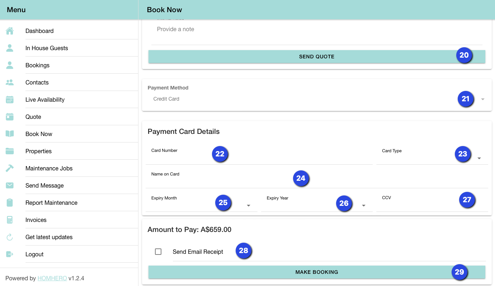495x286 pixels.
Task: Choose the Expiry Year dropdown
Action: pos(316,205)
